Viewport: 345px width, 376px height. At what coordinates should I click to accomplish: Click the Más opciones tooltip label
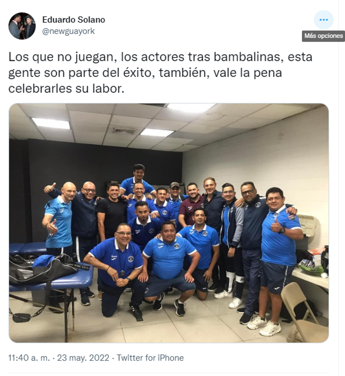pyautogui.click(x=323, y=36)
